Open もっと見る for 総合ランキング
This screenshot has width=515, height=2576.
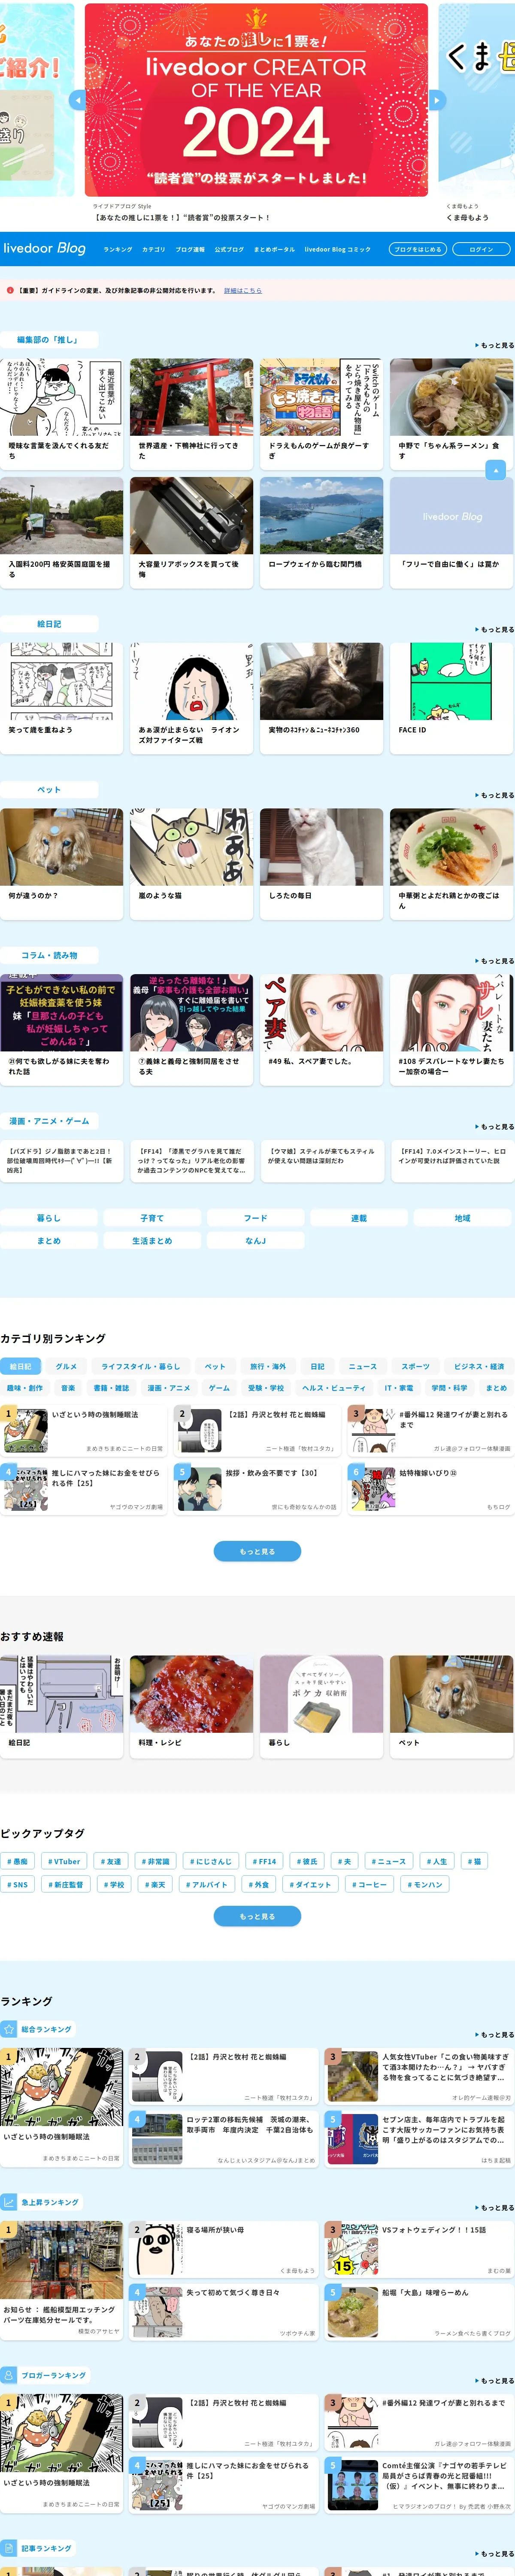click(495, 2035)
